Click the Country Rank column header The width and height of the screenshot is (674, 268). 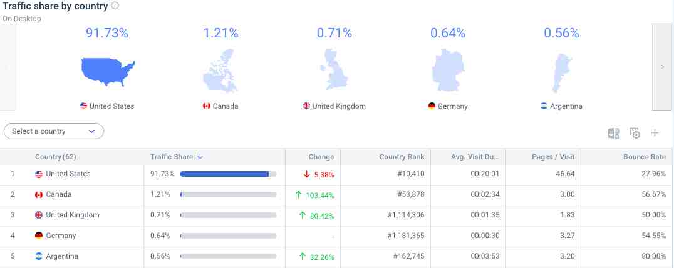[402, 157]
